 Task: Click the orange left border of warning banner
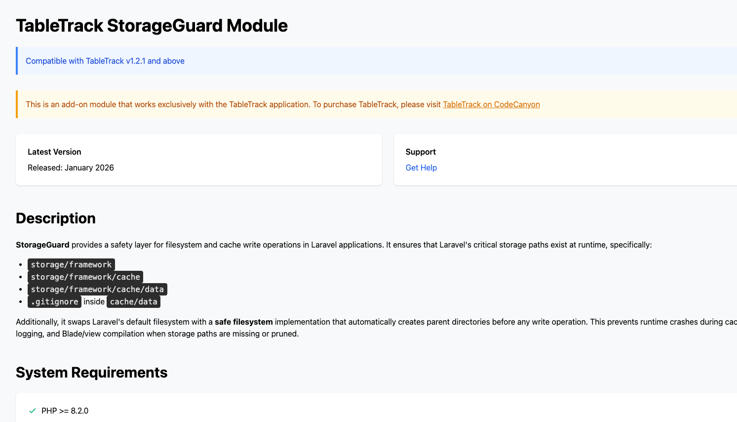pyautogui.click(x=17, y=104)
